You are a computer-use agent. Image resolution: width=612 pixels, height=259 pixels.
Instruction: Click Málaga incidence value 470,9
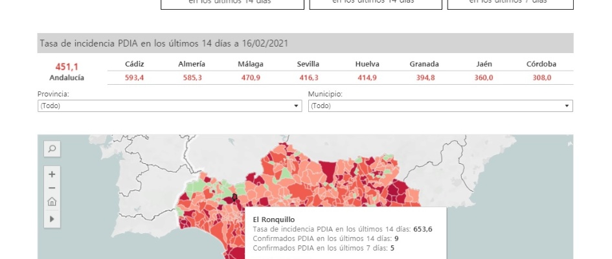tap(250, 78)
